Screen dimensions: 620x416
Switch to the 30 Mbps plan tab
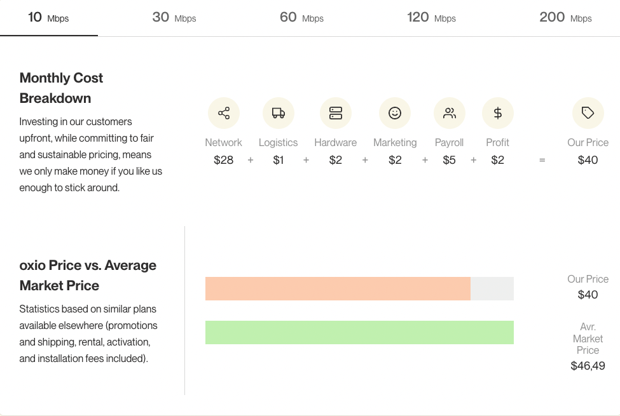point(174,17)
